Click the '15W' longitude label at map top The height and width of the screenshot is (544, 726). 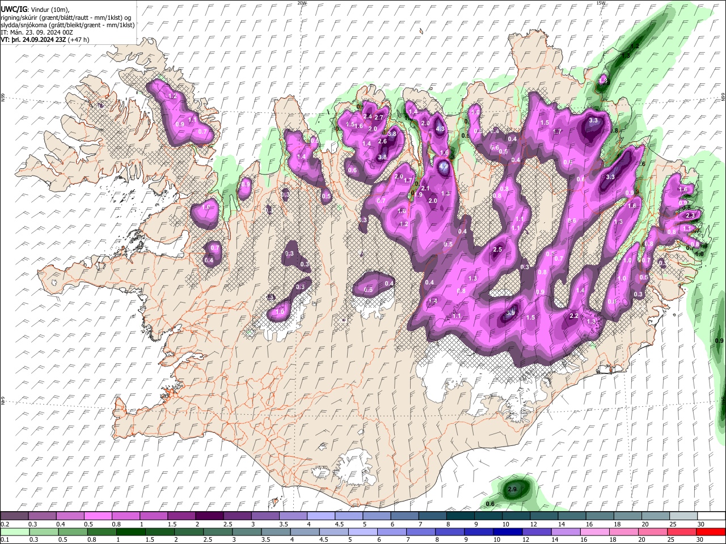601,3
